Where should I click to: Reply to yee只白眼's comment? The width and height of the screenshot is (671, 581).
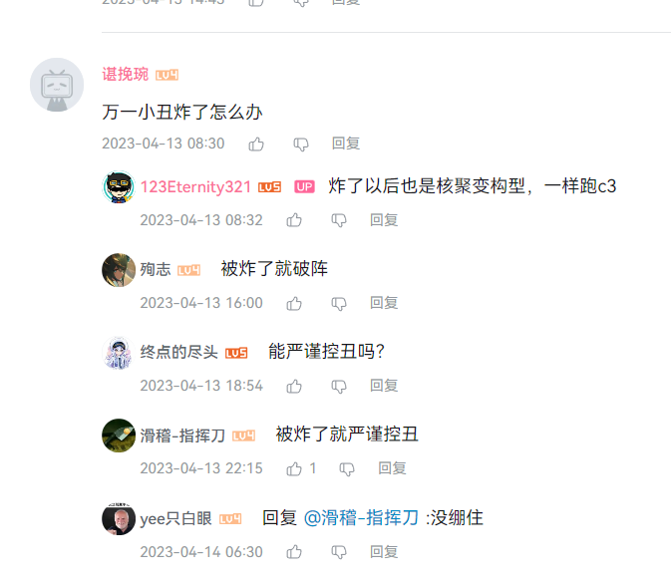(x=384, y=552)
